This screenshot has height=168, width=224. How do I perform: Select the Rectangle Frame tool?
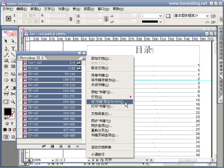[x=6, y=60]
